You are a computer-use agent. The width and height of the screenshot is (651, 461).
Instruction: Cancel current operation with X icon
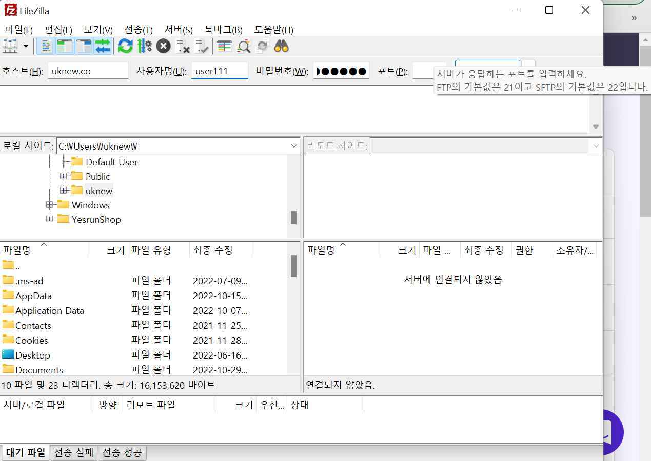[x=163, y=47]
